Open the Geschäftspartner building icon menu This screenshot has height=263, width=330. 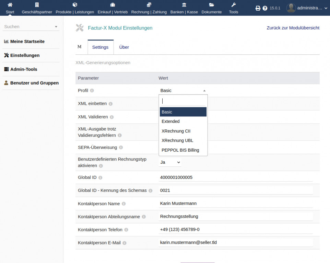click(x=37, y=5)
